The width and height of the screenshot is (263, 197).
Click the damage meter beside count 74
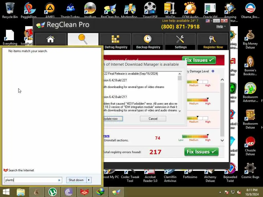[x=195, y=136]
